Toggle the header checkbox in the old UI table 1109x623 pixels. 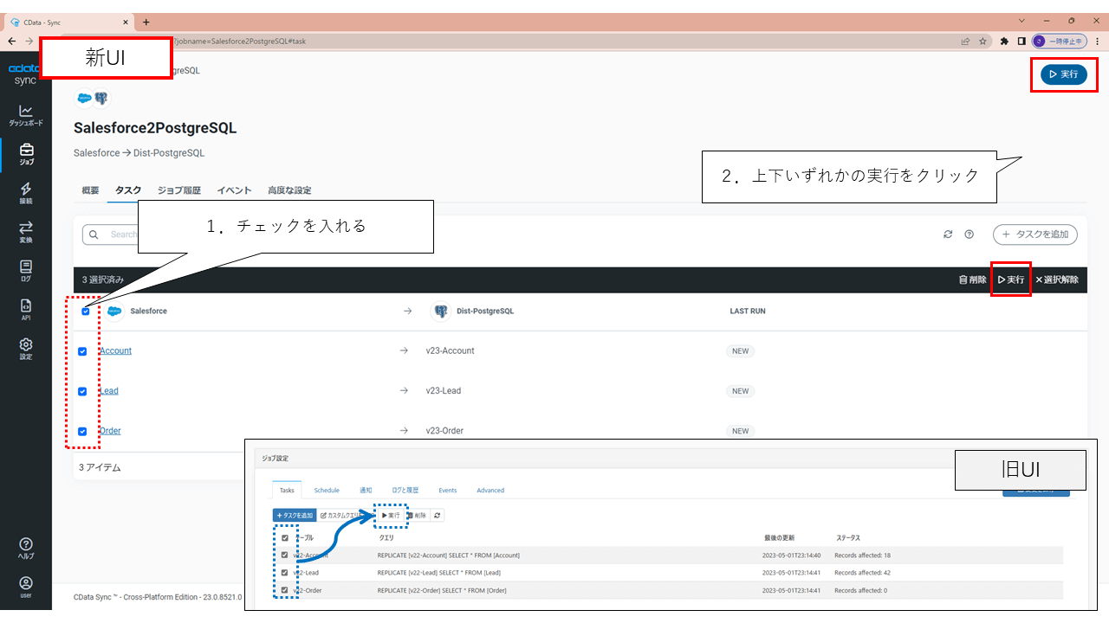(284, 537)
